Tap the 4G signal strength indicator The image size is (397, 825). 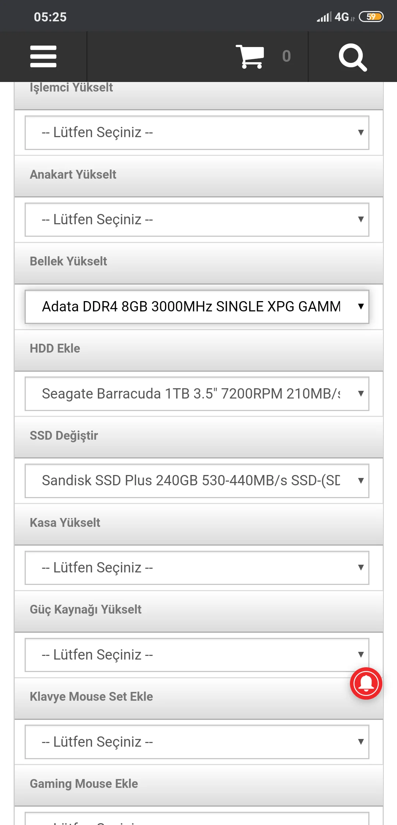click(333, 17)
